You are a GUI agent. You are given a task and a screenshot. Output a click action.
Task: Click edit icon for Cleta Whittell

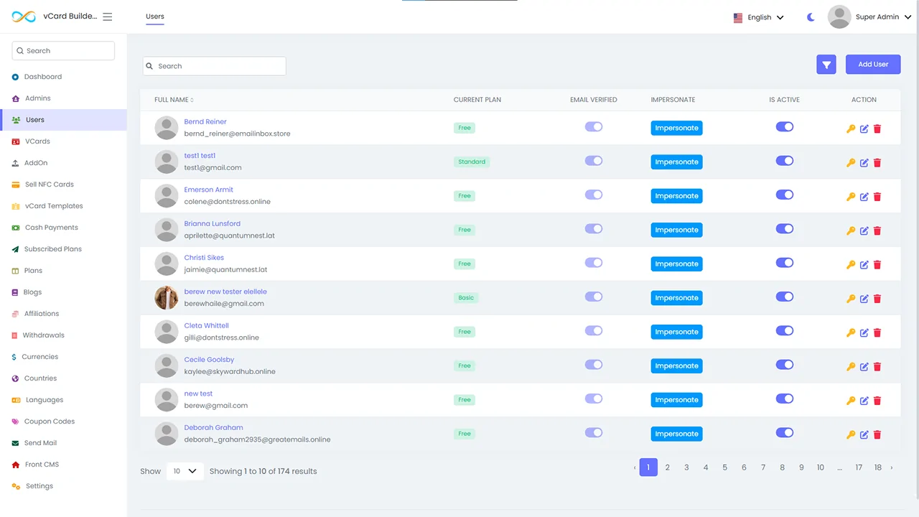[x=864, y=332]
